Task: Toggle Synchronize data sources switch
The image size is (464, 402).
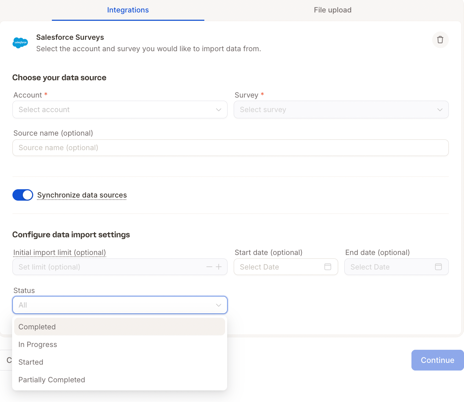Action: pyautogui.click(x=23, y=195)
